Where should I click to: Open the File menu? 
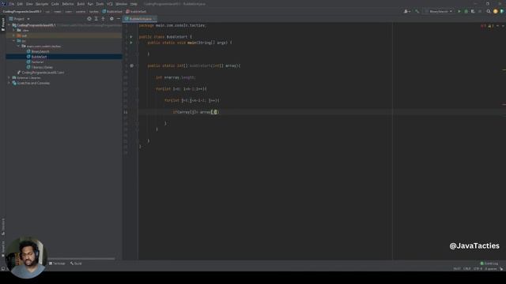click(x=12, y=4)
